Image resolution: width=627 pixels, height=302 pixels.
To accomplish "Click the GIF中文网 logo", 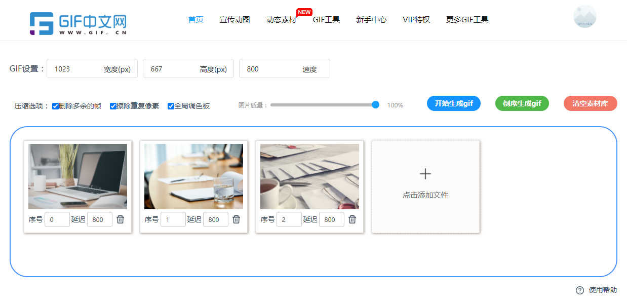I will pos(78,23).
